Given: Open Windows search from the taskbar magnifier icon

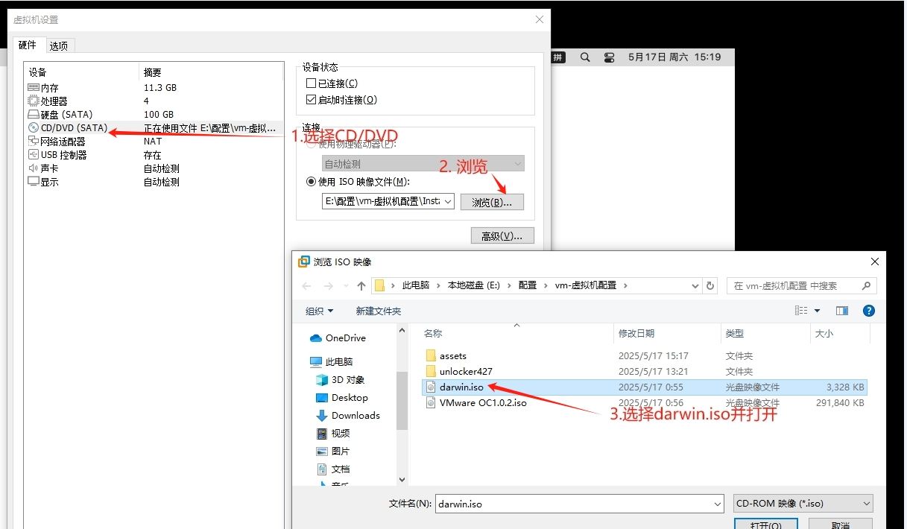Looking at the screenshot, I should [x=584, y=57].
